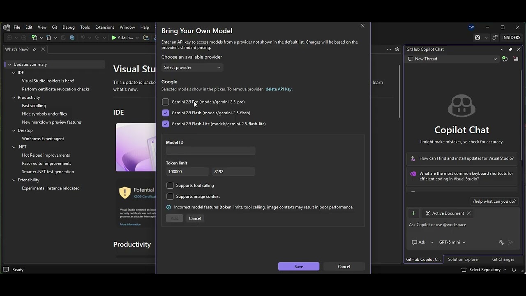The height and width of the screenshot is (296, 526).
Task: Click the Model ID input field
Action: coord(210,151)
